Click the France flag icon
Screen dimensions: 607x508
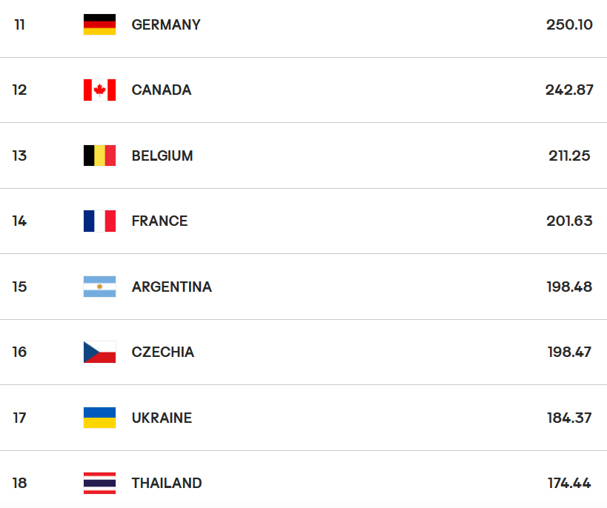coord(99,221)
